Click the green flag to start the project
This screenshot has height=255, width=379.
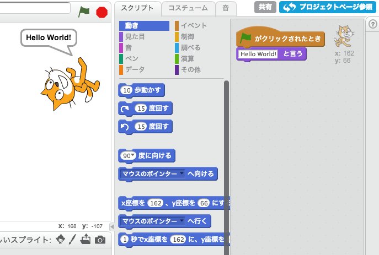point(84,12)
